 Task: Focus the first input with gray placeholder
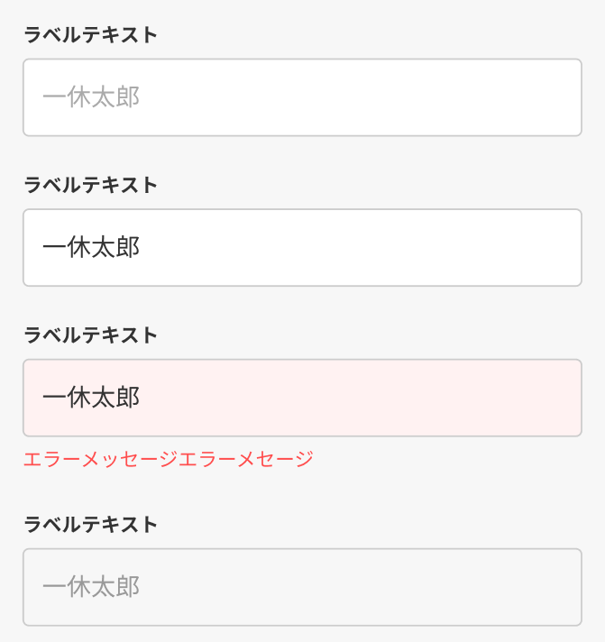pyautogui.click(x=302, y=97)
